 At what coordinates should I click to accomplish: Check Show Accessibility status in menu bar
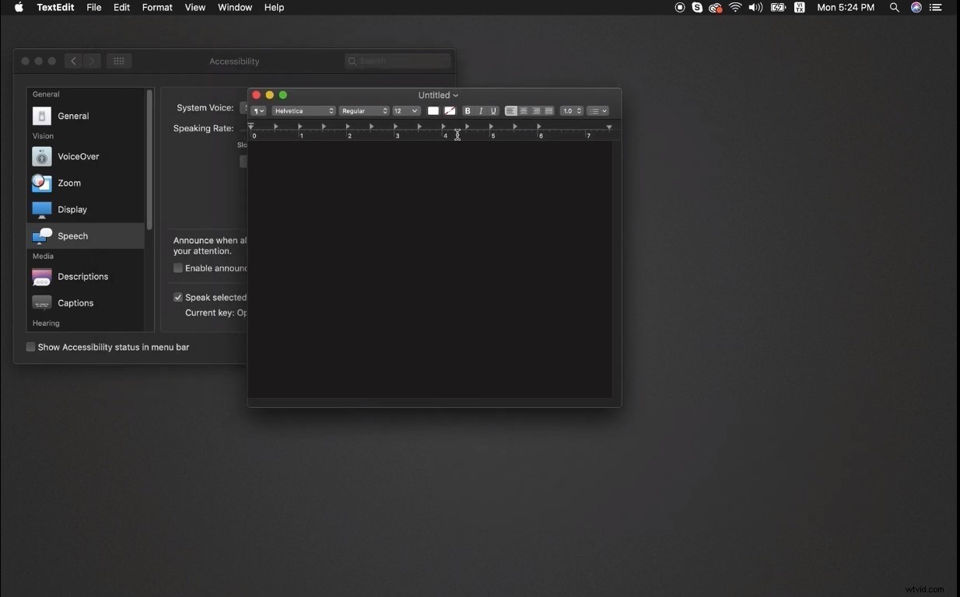[x=30, y=347]
